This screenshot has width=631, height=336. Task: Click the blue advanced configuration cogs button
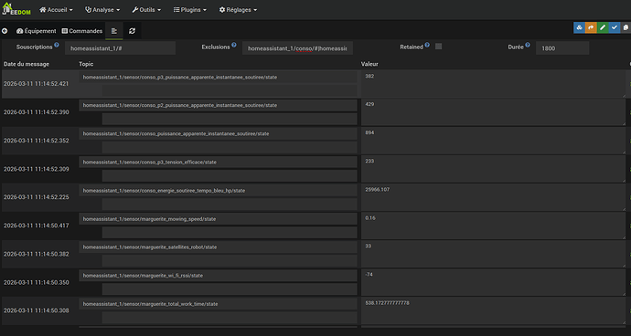click(579, 27)
